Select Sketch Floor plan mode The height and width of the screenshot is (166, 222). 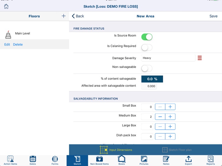tap(177, 150)
